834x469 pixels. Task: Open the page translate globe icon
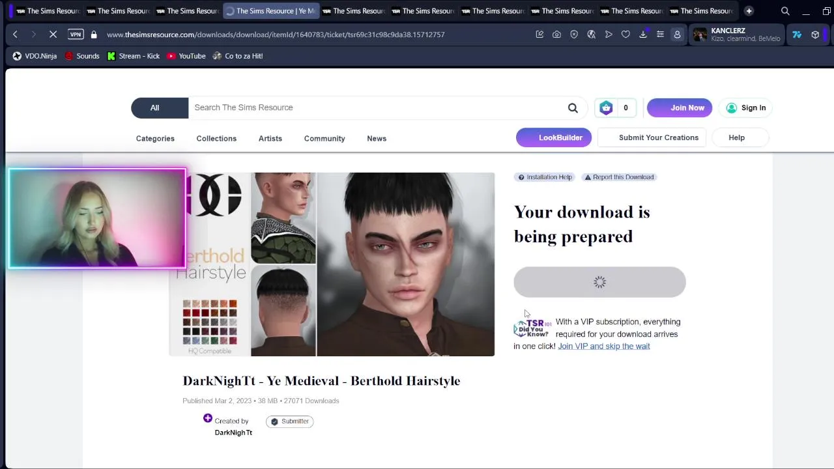click(591, 35)
